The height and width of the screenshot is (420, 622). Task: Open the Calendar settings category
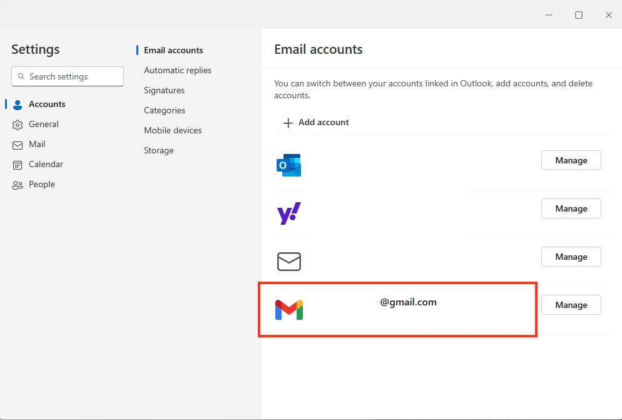point(46,165)
